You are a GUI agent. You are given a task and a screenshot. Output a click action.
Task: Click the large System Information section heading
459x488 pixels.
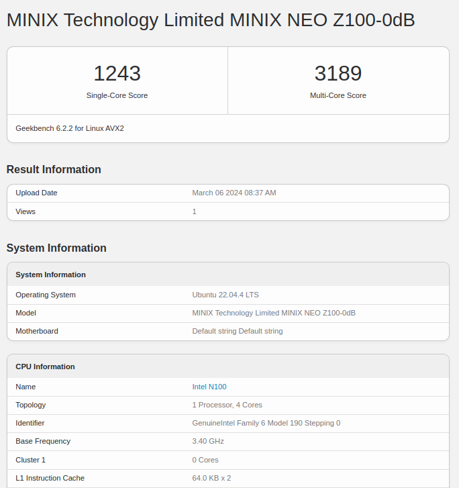pos(56,248)
